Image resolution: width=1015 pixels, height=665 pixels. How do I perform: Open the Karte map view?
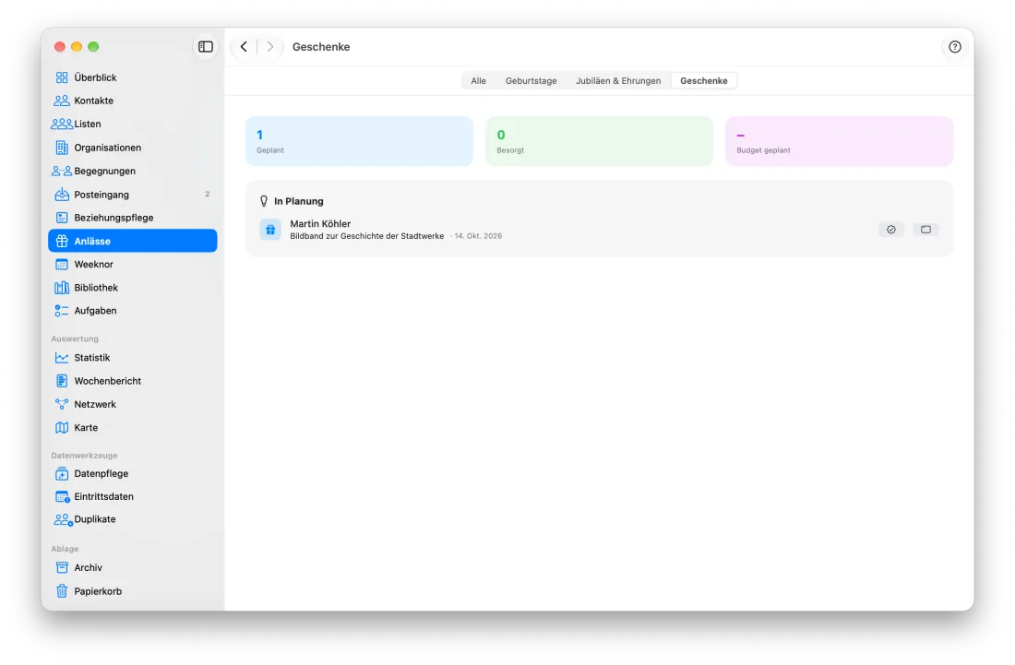tap(132, 428)
